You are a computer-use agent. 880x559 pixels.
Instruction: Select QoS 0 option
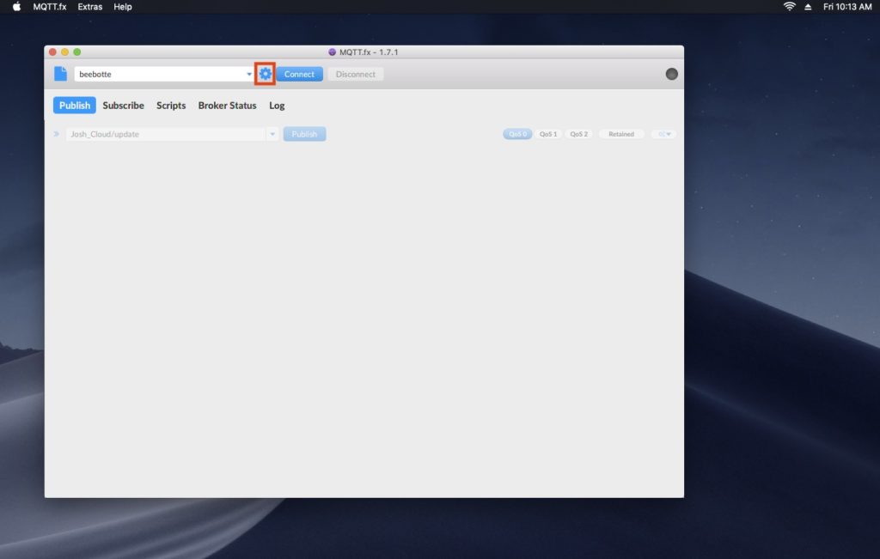pos(517,134)
